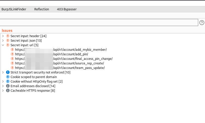This screenshot has height=123, width=205.
Task: Click gray info icon for Email addresses disclosed
Action: tap(8, 86)
